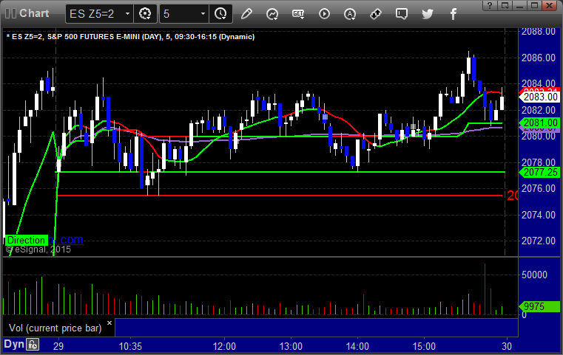Click the Direction green label

click(26, 240)
